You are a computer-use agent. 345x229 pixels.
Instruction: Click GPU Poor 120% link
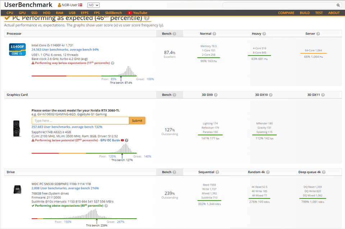point(112,156)
